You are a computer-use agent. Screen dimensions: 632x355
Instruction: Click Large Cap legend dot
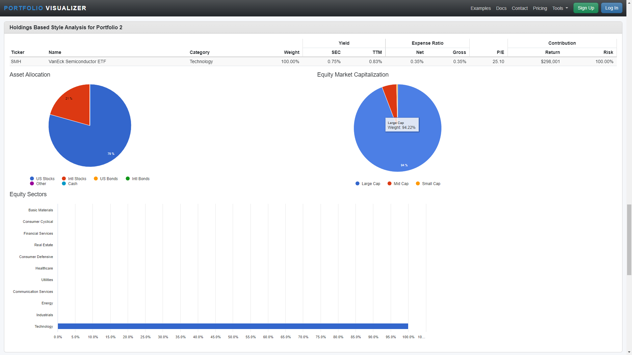pos(357,184)
